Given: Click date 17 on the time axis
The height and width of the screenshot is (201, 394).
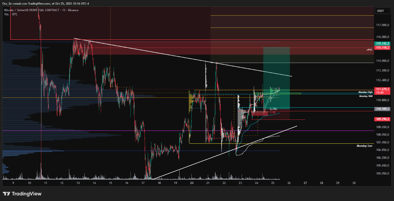Looking at the screenshot, I should click(x=143, y=183).
